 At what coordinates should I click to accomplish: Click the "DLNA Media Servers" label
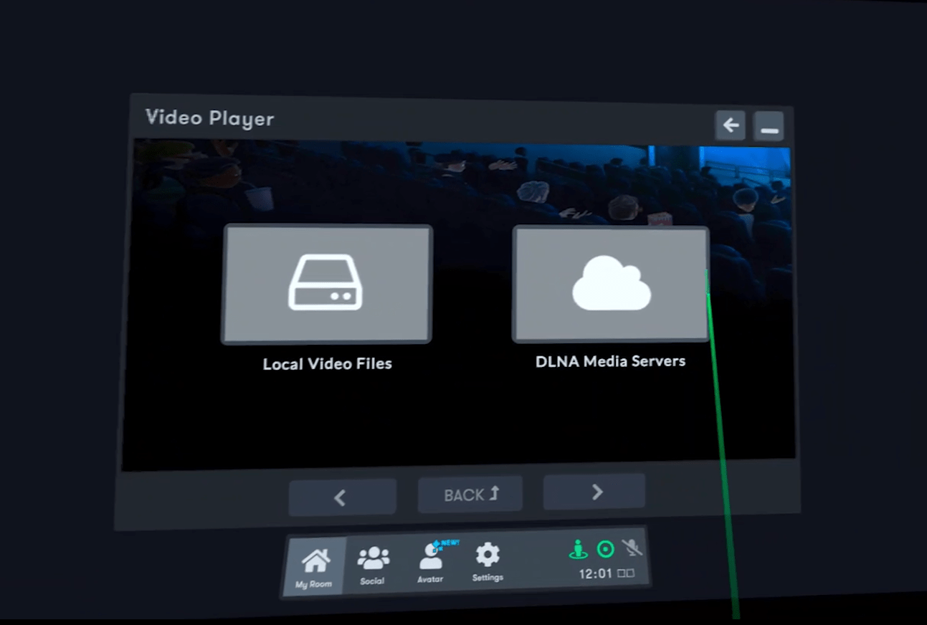(610, 361)
